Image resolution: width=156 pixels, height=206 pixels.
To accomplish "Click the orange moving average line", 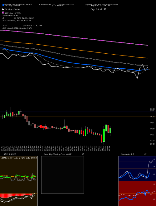I will tap(74, 49).
